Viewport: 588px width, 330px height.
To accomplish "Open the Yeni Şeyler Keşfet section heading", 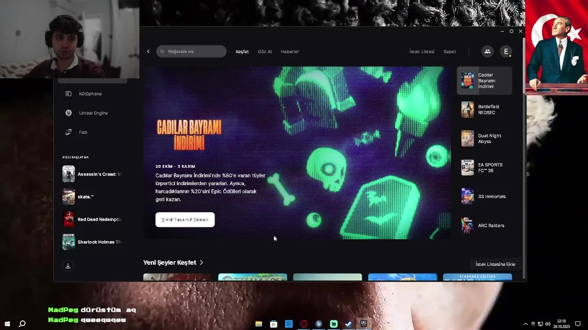I will coord(170,263).
